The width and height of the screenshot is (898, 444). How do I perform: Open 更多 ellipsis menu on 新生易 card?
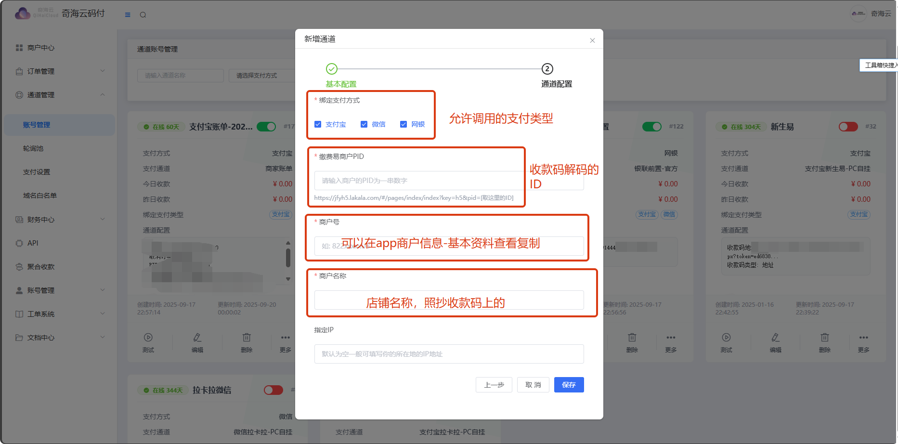coord(863,337)
